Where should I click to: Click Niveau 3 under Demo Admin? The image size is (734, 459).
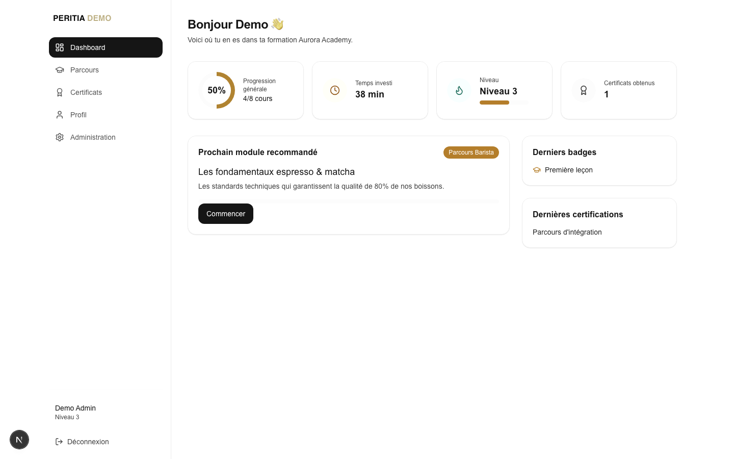coord(67,417)
